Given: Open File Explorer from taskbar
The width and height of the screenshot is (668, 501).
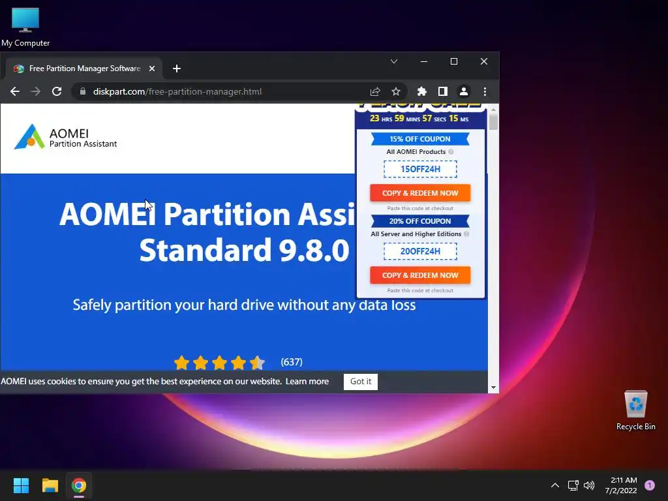Looking at the screenshot, I should tap(50, 485).
